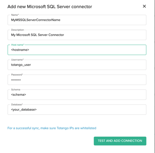
Task: Focus the Description input field
Action: (x=77, y=35)
